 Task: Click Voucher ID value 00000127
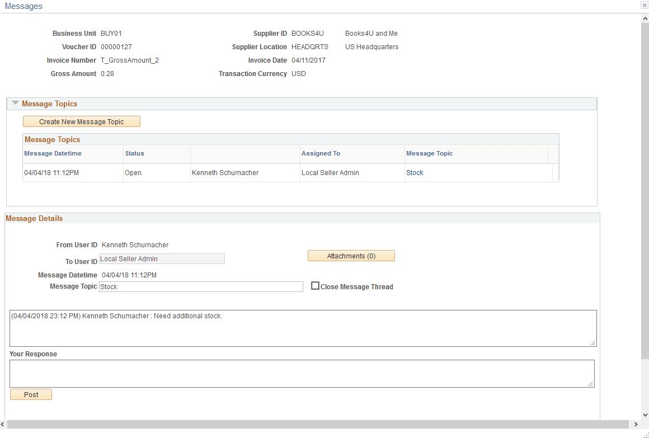pos(116,47)
